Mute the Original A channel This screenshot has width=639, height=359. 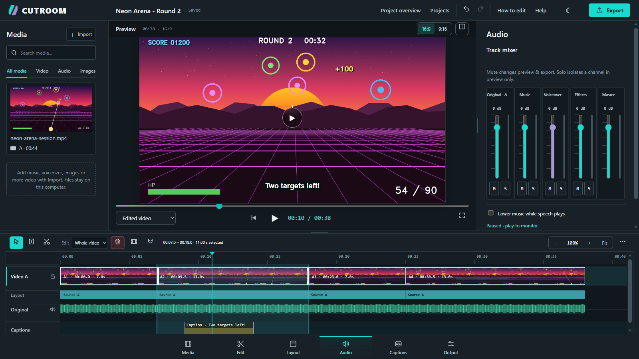(x=494, y=189)
